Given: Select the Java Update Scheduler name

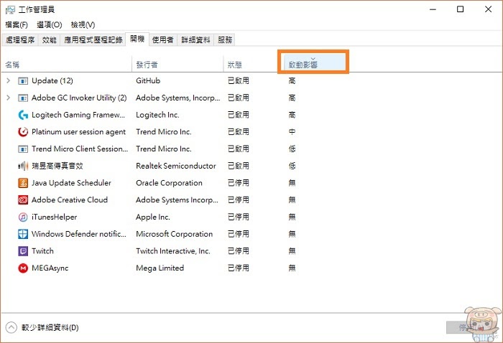Looking at the screenshot, I should 71,183.
